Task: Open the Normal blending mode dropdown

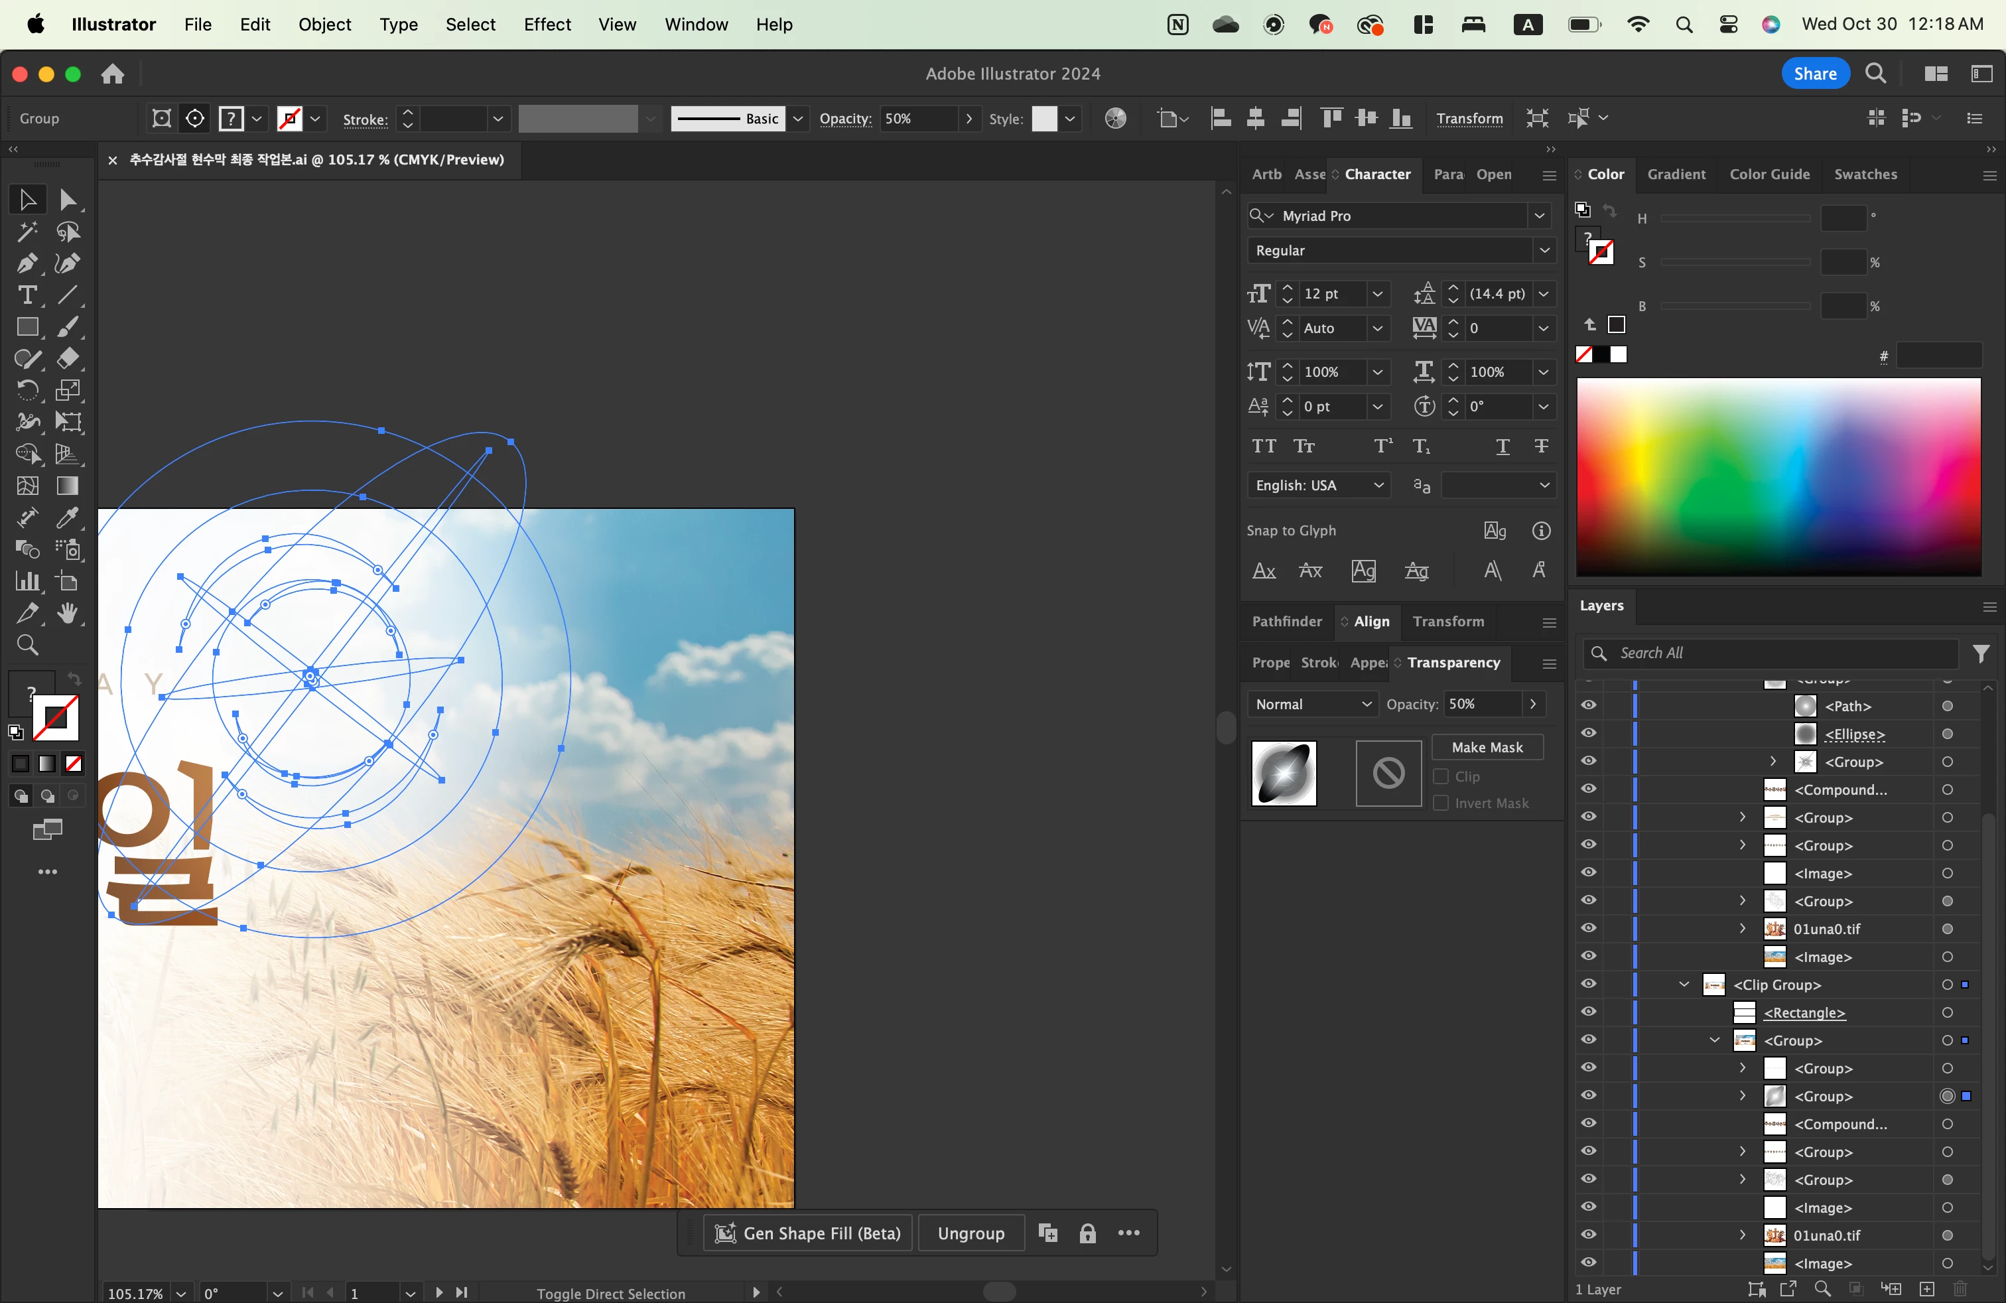Action: pyautogui.click(x=1311, y=705)
